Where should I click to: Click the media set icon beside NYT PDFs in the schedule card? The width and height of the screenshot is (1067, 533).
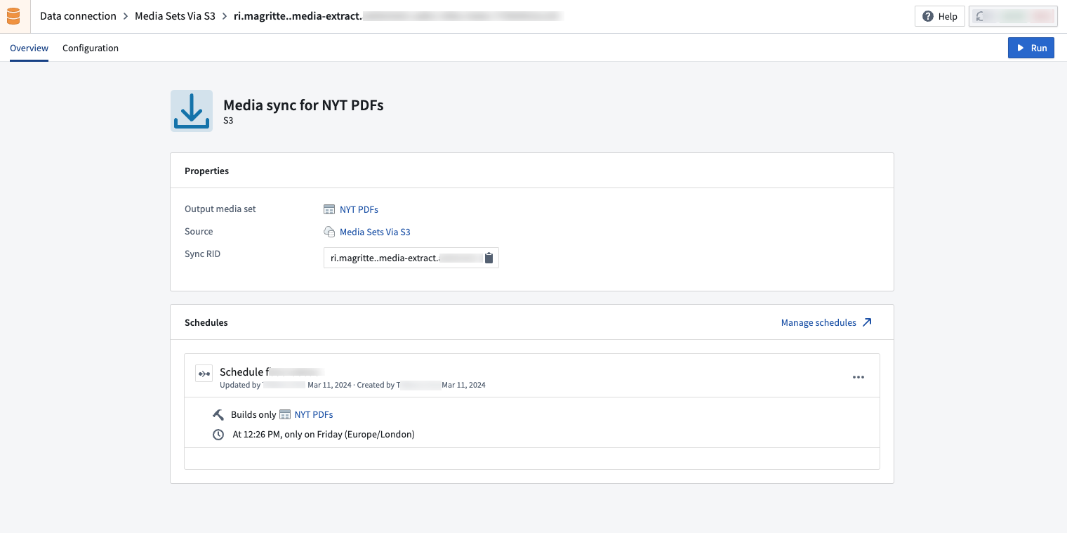285,414
